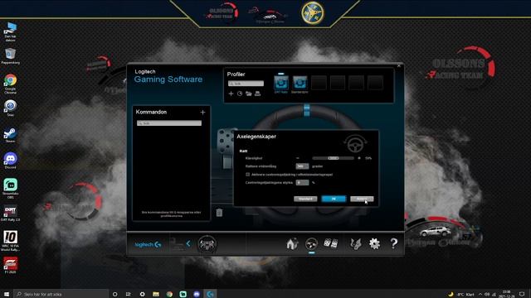This screenshot has height=298, width=531.
Task: Select the steering wheel device icon in bottom bar
Action: coord(207,244)
